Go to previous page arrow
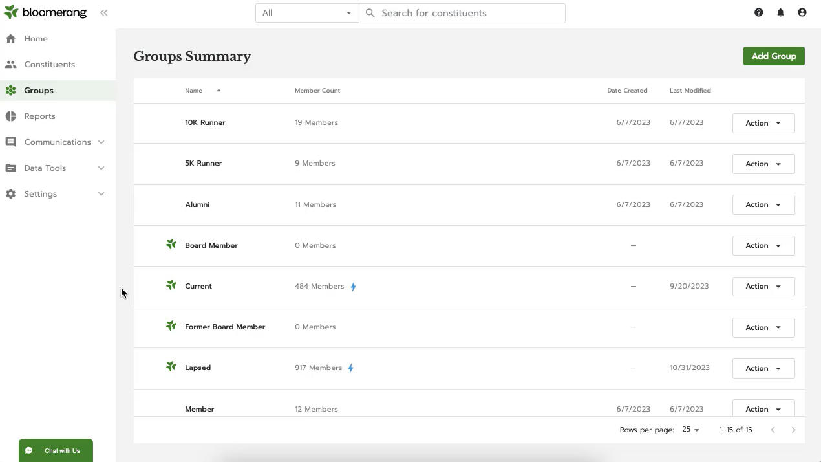 [x=773, y=430]
